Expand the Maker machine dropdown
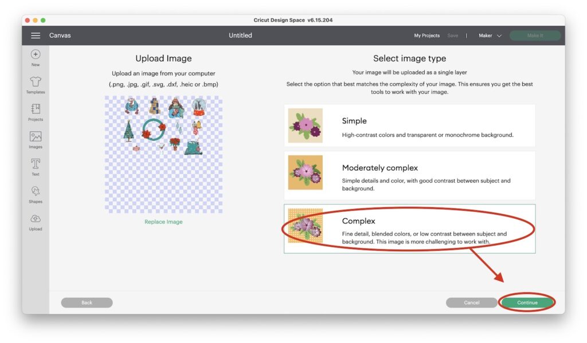The image size is (587, 343). [490, 36]
